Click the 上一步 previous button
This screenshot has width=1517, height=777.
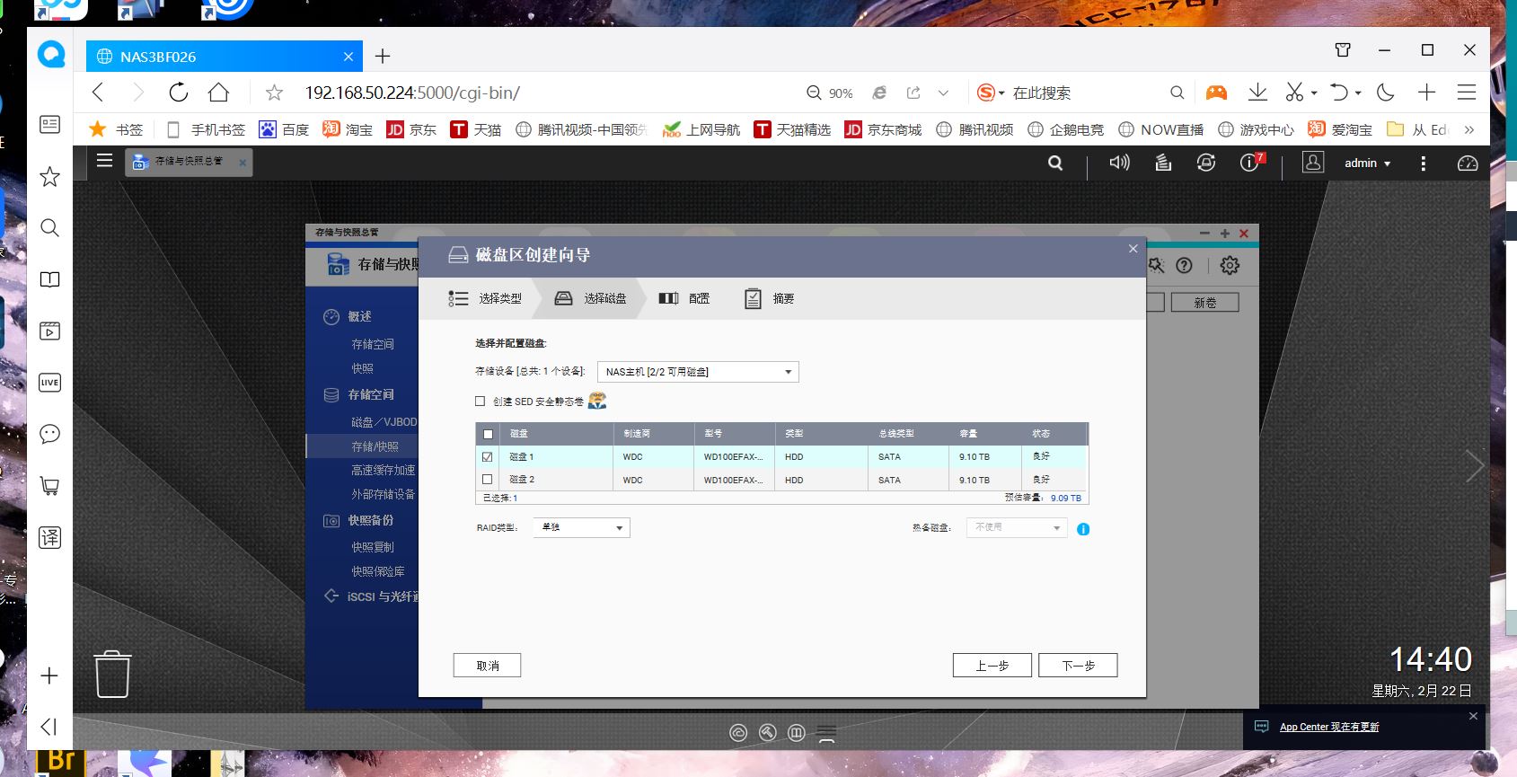992,666
